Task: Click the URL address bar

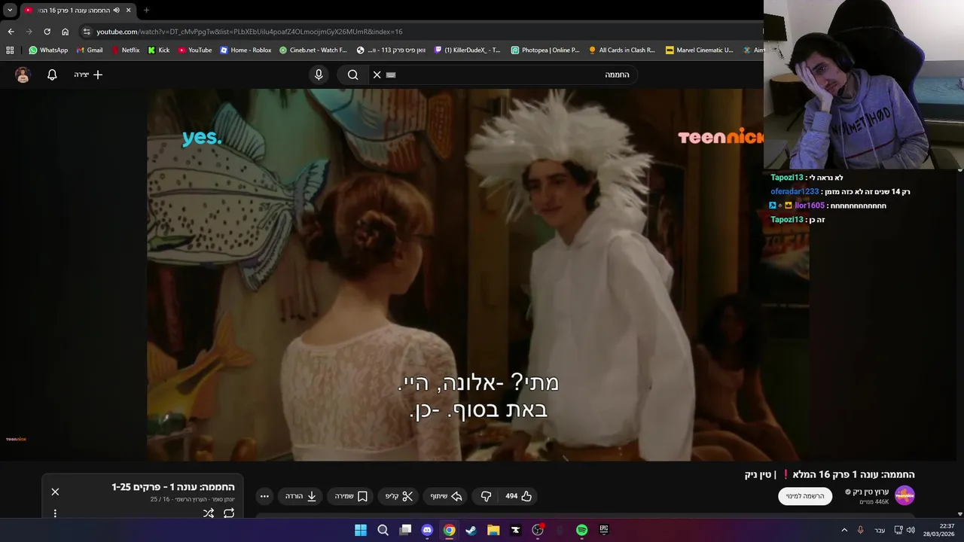Action: [x=422, y=32]
